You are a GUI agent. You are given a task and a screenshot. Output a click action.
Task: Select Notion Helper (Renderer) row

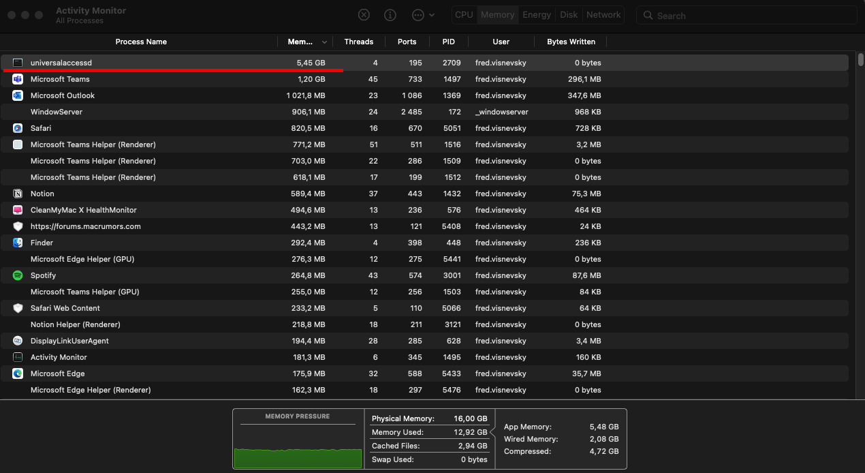coord(425,324)
